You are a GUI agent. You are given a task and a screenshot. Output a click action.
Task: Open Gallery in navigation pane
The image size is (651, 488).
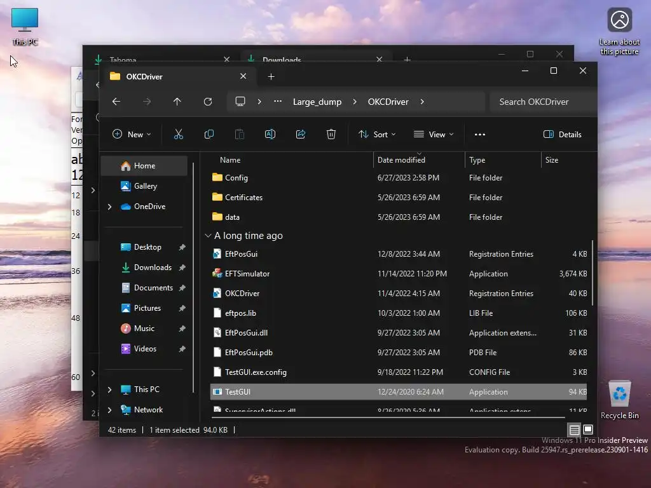tap(144, 186)
